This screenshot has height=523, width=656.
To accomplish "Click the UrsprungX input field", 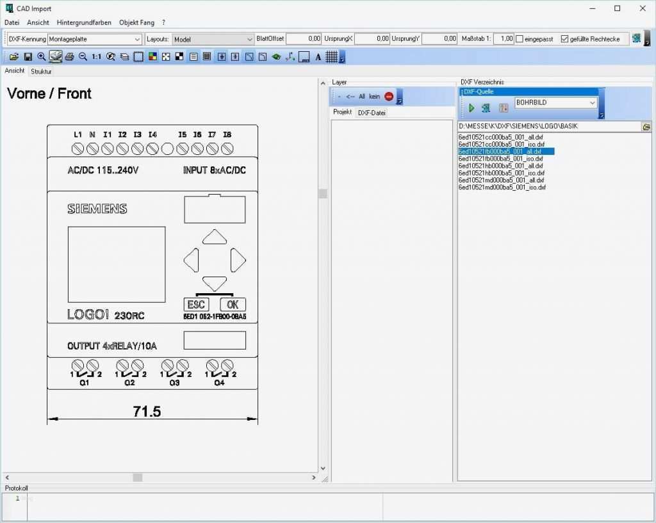I will pos(372,39).
